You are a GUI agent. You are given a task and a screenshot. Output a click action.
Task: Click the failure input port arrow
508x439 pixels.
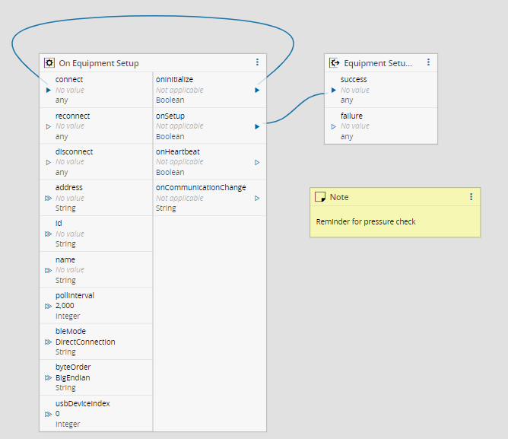pos(334,126)
